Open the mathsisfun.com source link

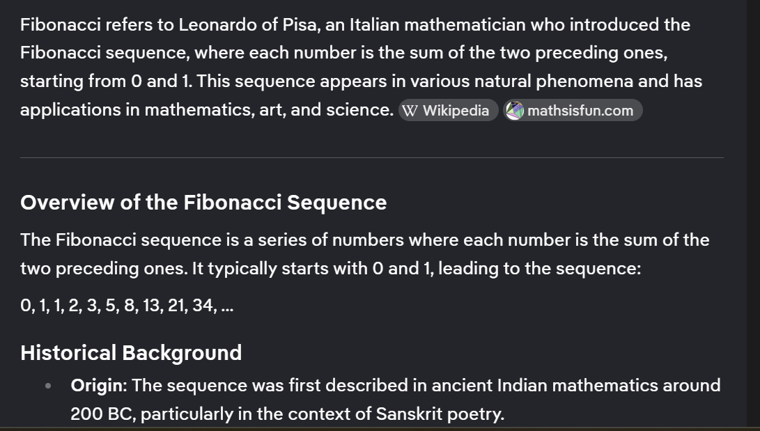580,111
